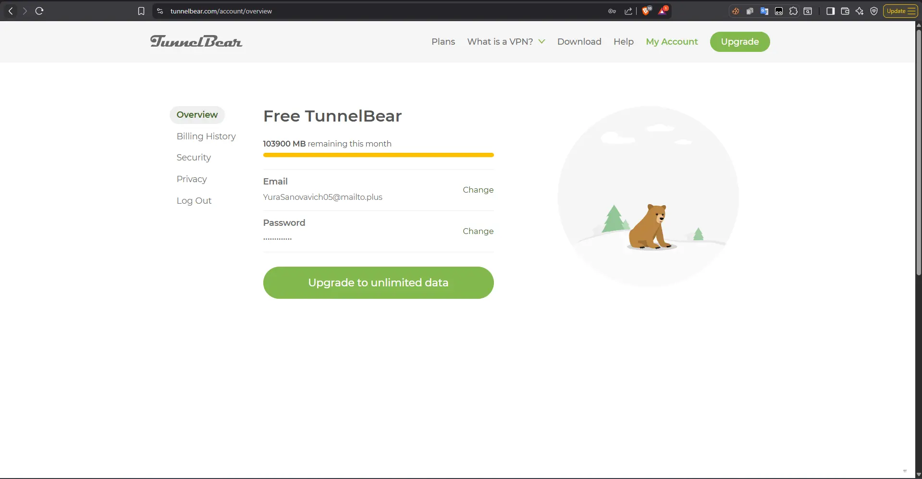Open site settings icon in address bar
This screenshot has height=479, width=922.
160,11
